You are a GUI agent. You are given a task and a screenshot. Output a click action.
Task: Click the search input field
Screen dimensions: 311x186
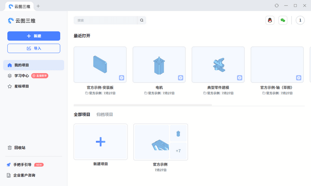tap(106, 20)
